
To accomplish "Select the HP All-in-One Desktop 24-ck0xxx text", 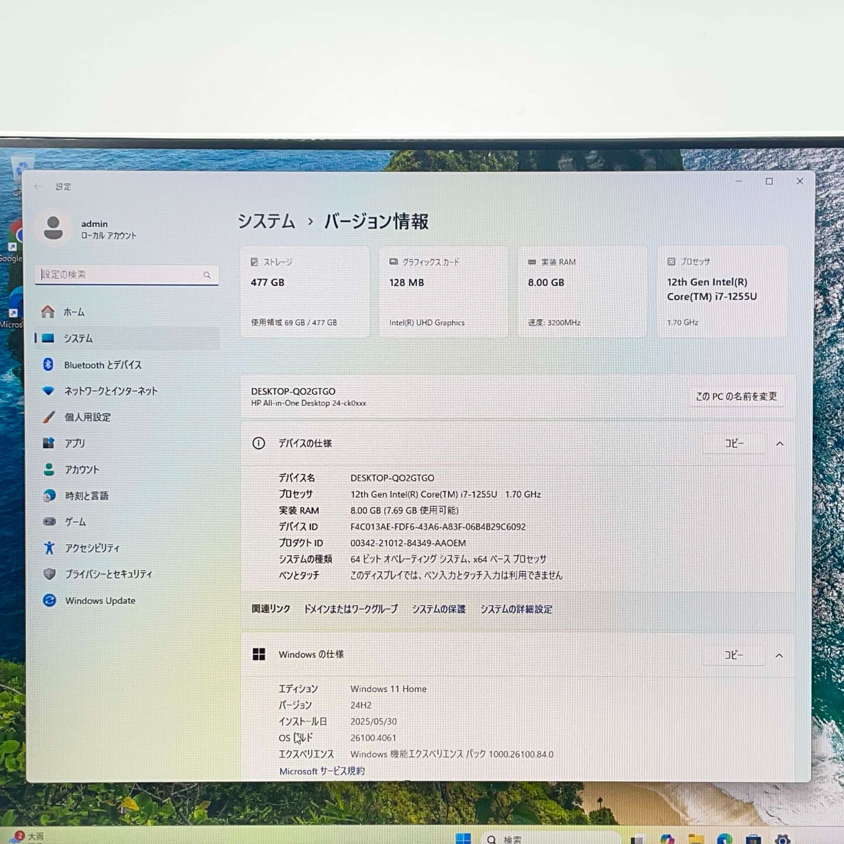I will (x=308, y=403).
